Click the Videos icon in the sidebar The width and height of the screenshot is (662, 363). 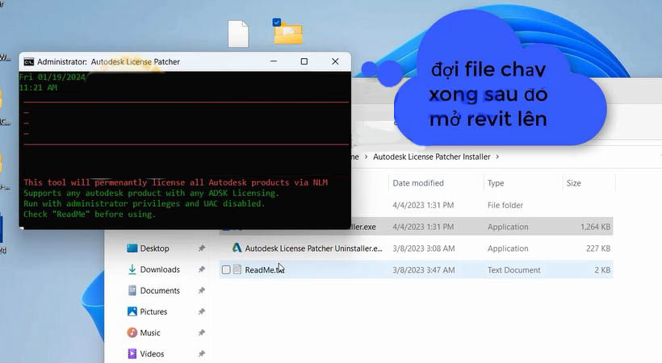point(132,353)
